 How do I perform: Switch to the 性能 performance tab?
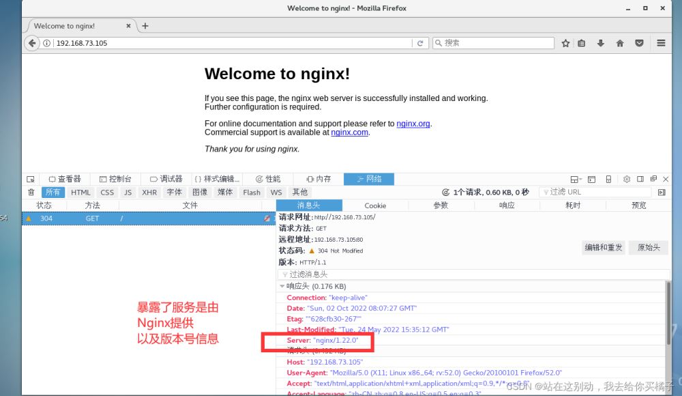pyautogui.click(x=268, y=179)
